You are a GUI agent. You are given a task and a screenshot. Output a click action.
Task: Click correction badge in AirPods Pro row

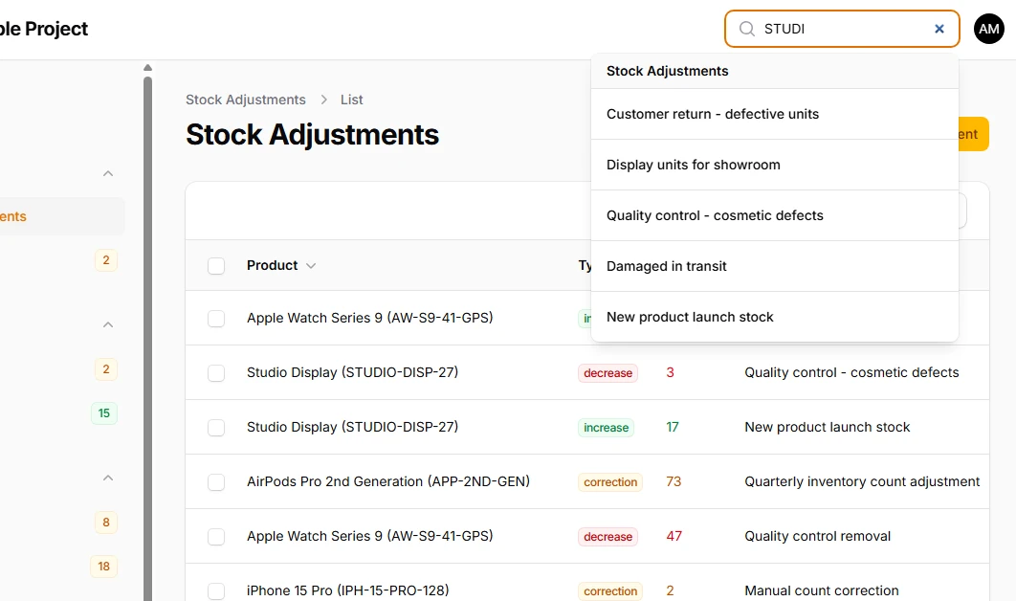[610, 481]
